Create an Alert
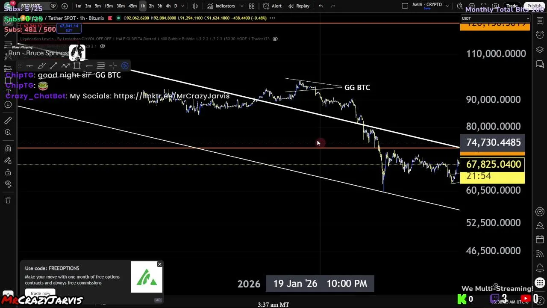547x308 pixels. pos(272,6)
